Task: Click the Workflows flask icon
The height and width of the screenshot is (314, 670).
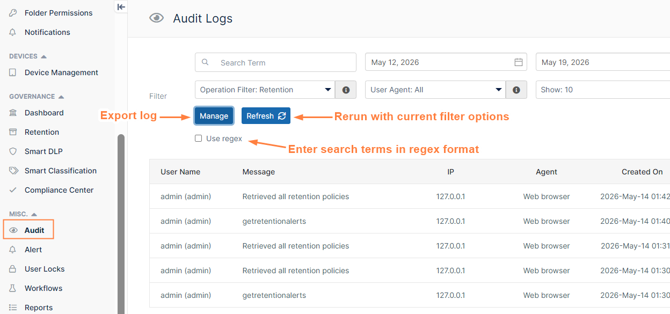Action: (13, 288)
